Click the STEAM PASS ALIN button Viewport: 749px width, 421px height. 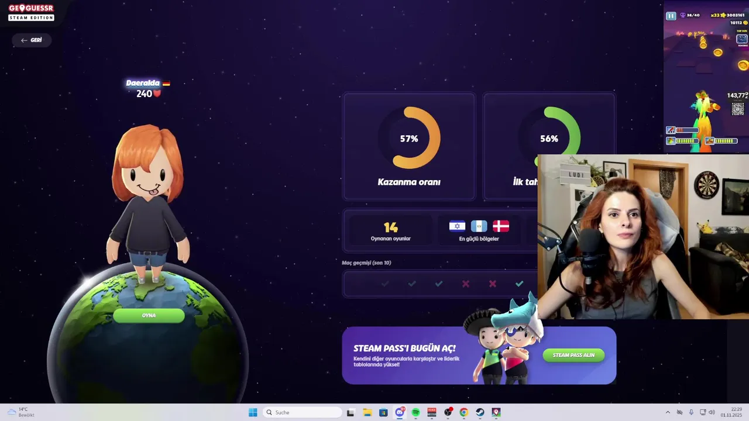pyautogui.click(x=573, y=355)
